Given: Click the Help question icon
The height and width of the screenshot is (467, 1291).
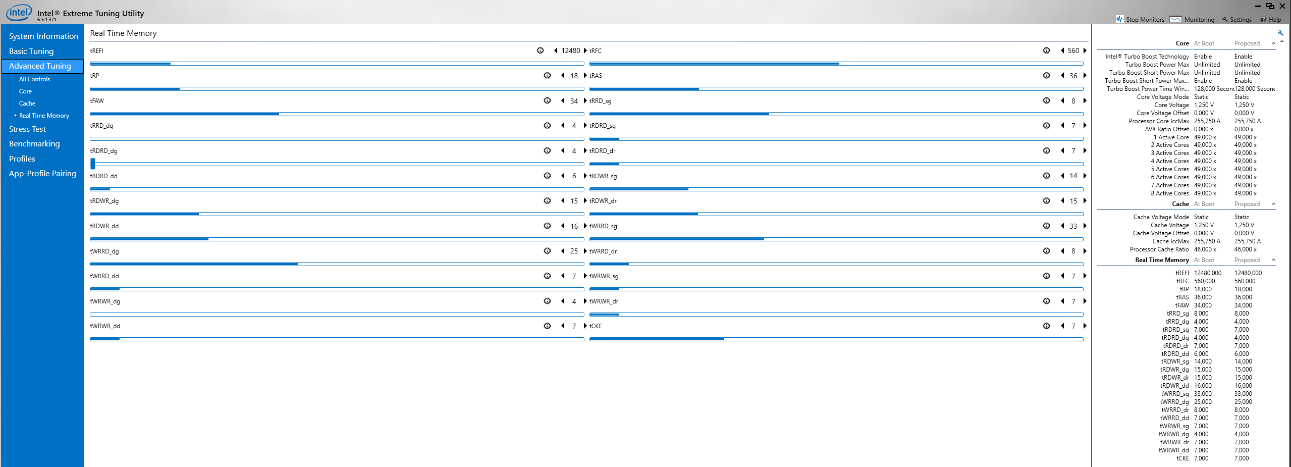Looking at the screenshot, I should [x=1263, y=19].
